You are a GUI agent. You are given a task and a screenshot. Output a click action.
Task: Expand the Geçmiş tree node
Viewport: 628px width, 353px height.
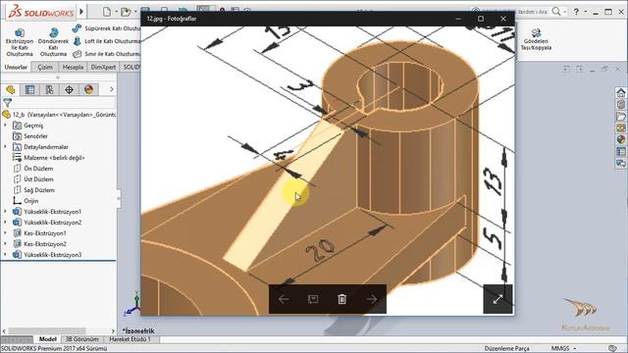pyautogui.click(x=5, y=126)
